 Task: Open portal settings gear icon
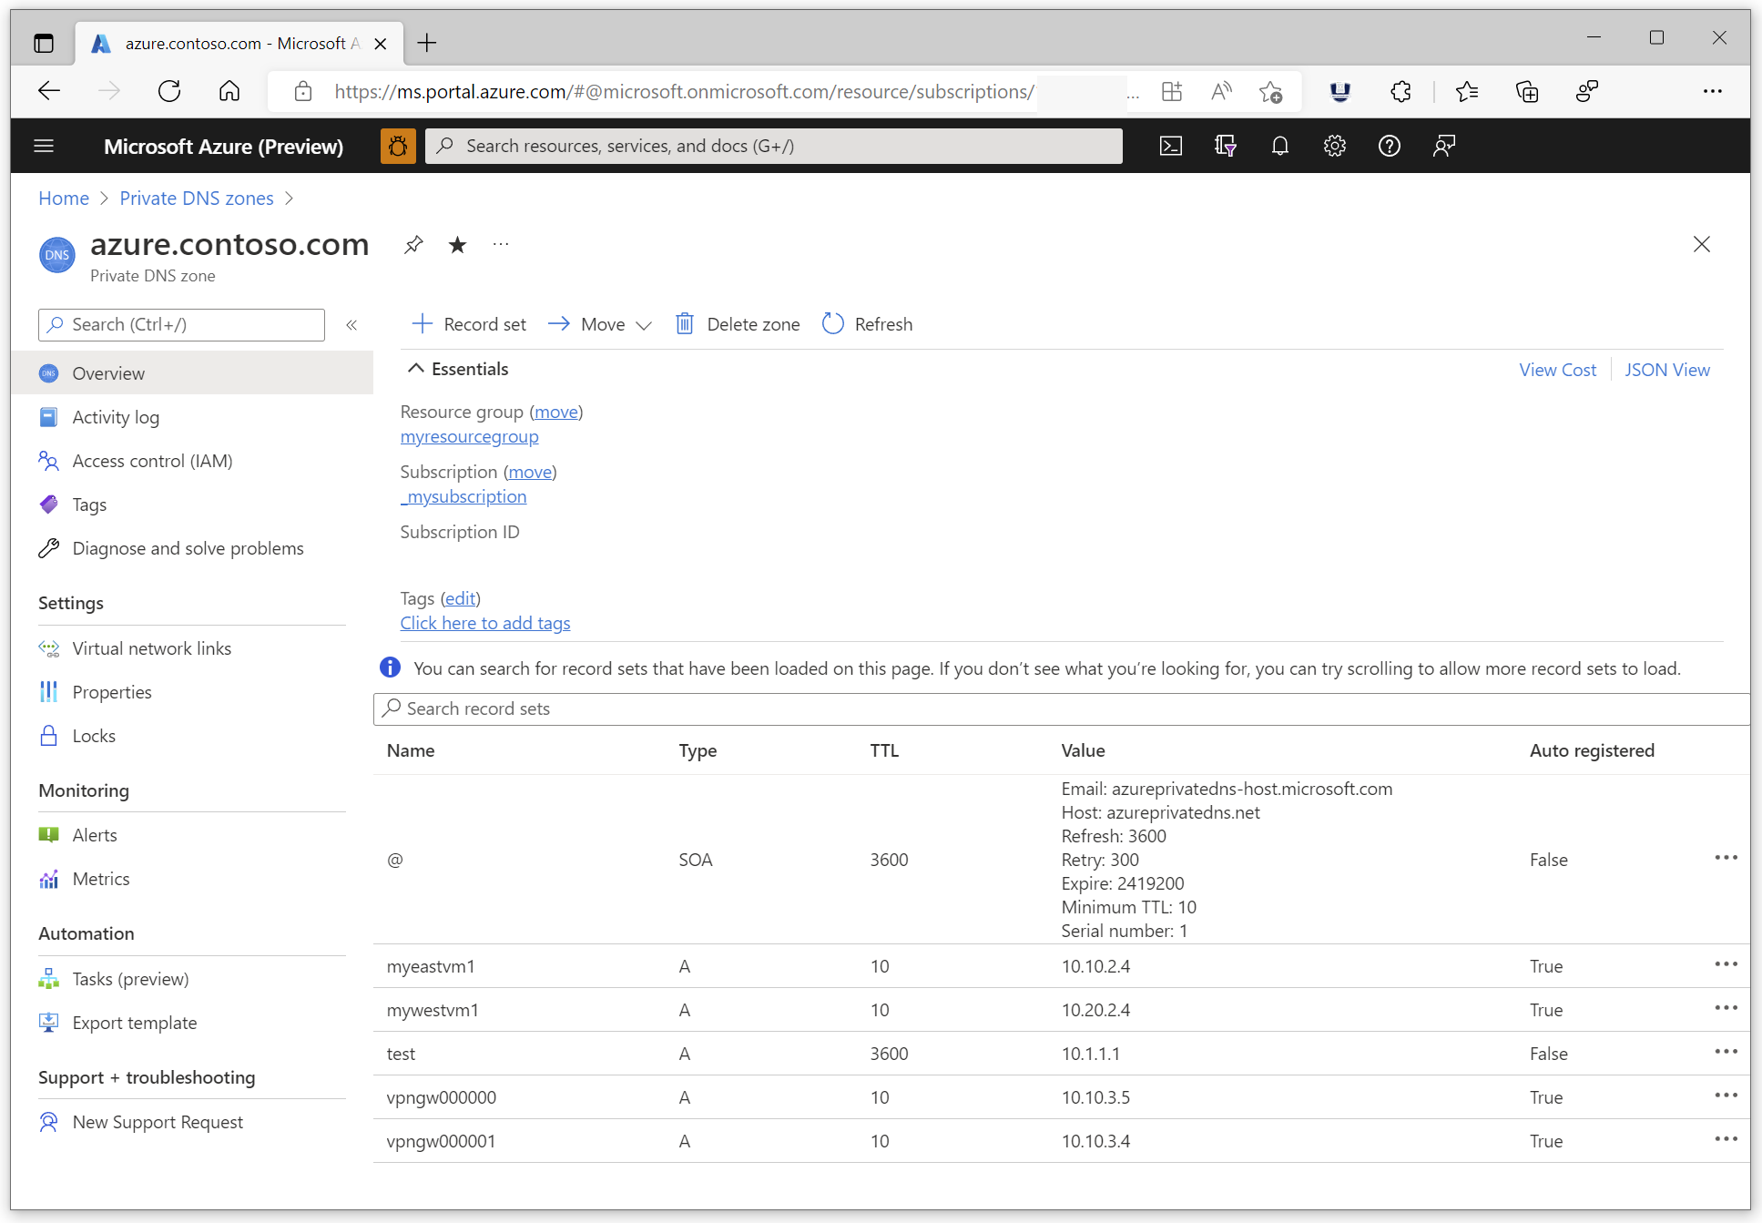pyautogui.click(x=1334, y=146)
